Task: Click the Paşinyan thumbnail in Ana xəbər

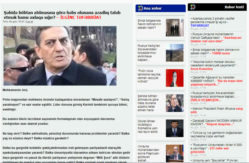Action: [x=174, y=153]
